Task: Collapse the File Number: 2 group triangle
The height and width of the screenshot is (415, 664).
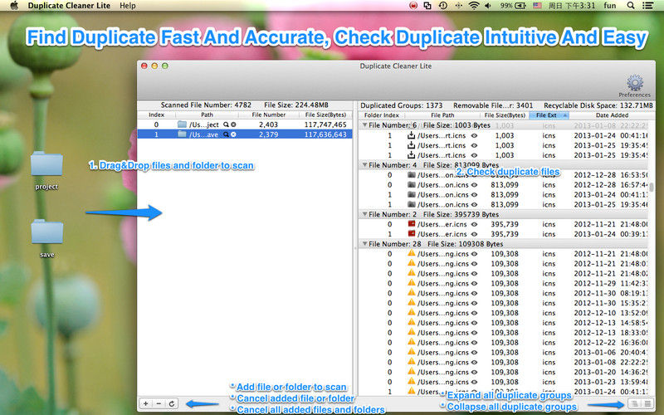Action: point(364,214)
